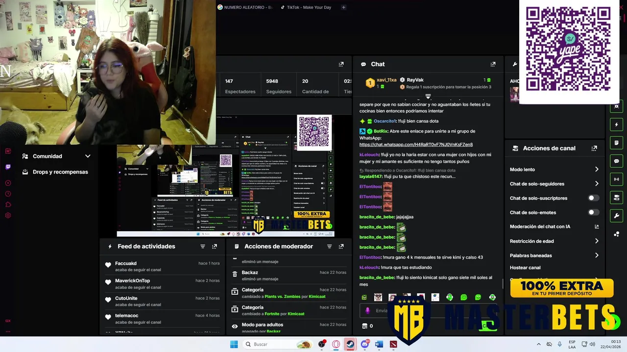Click the three-dots cluster icon in right rail
The height and width of the screenshot is (352, 627).
tap(616, 234)
